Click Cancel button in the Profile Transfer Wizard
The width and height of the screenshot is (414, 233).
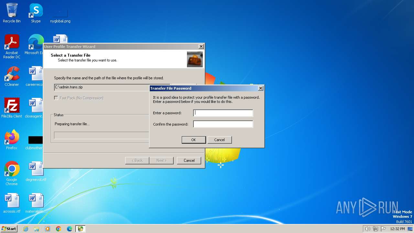tap(189, 161)
